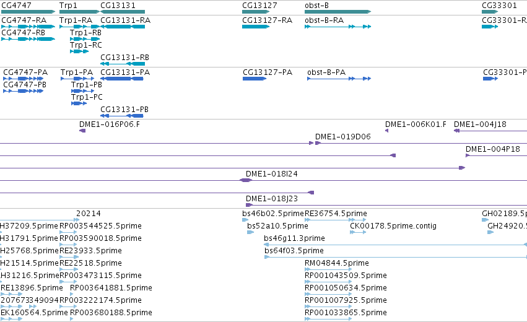Click the bs52a10.5prime EST glyph
This screenshot has height=322, width=527.
pyautogui.click(x=250, y=232)
